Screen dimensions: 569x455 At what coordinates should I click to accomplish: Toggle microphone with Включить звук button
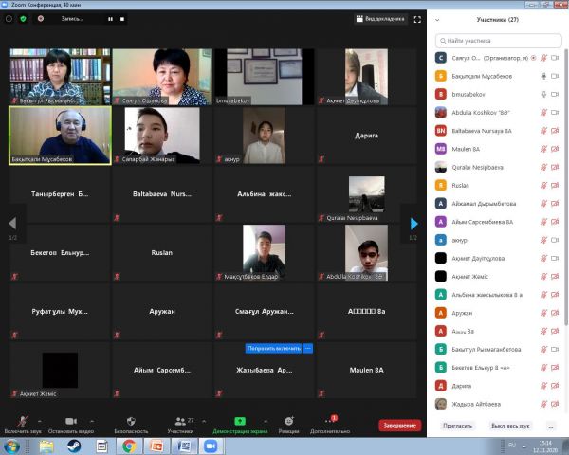pyautogui.click(x=21, y=421)
